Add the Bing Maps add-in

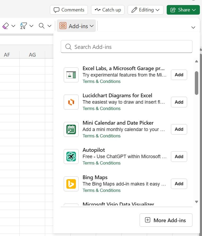coord(179,184)
